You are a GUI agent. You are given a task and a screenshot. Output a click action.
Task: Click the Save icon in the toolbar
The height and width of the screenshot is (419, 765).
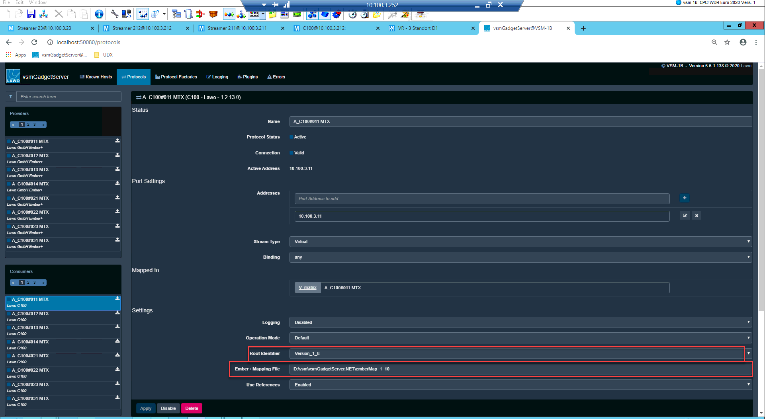(x=31, y=14)
